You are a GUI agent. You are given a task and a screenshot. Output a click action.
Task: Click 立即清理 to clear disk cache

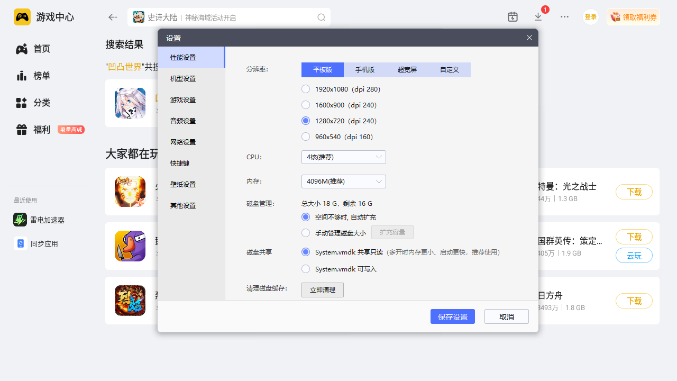[x=322, y=290]
